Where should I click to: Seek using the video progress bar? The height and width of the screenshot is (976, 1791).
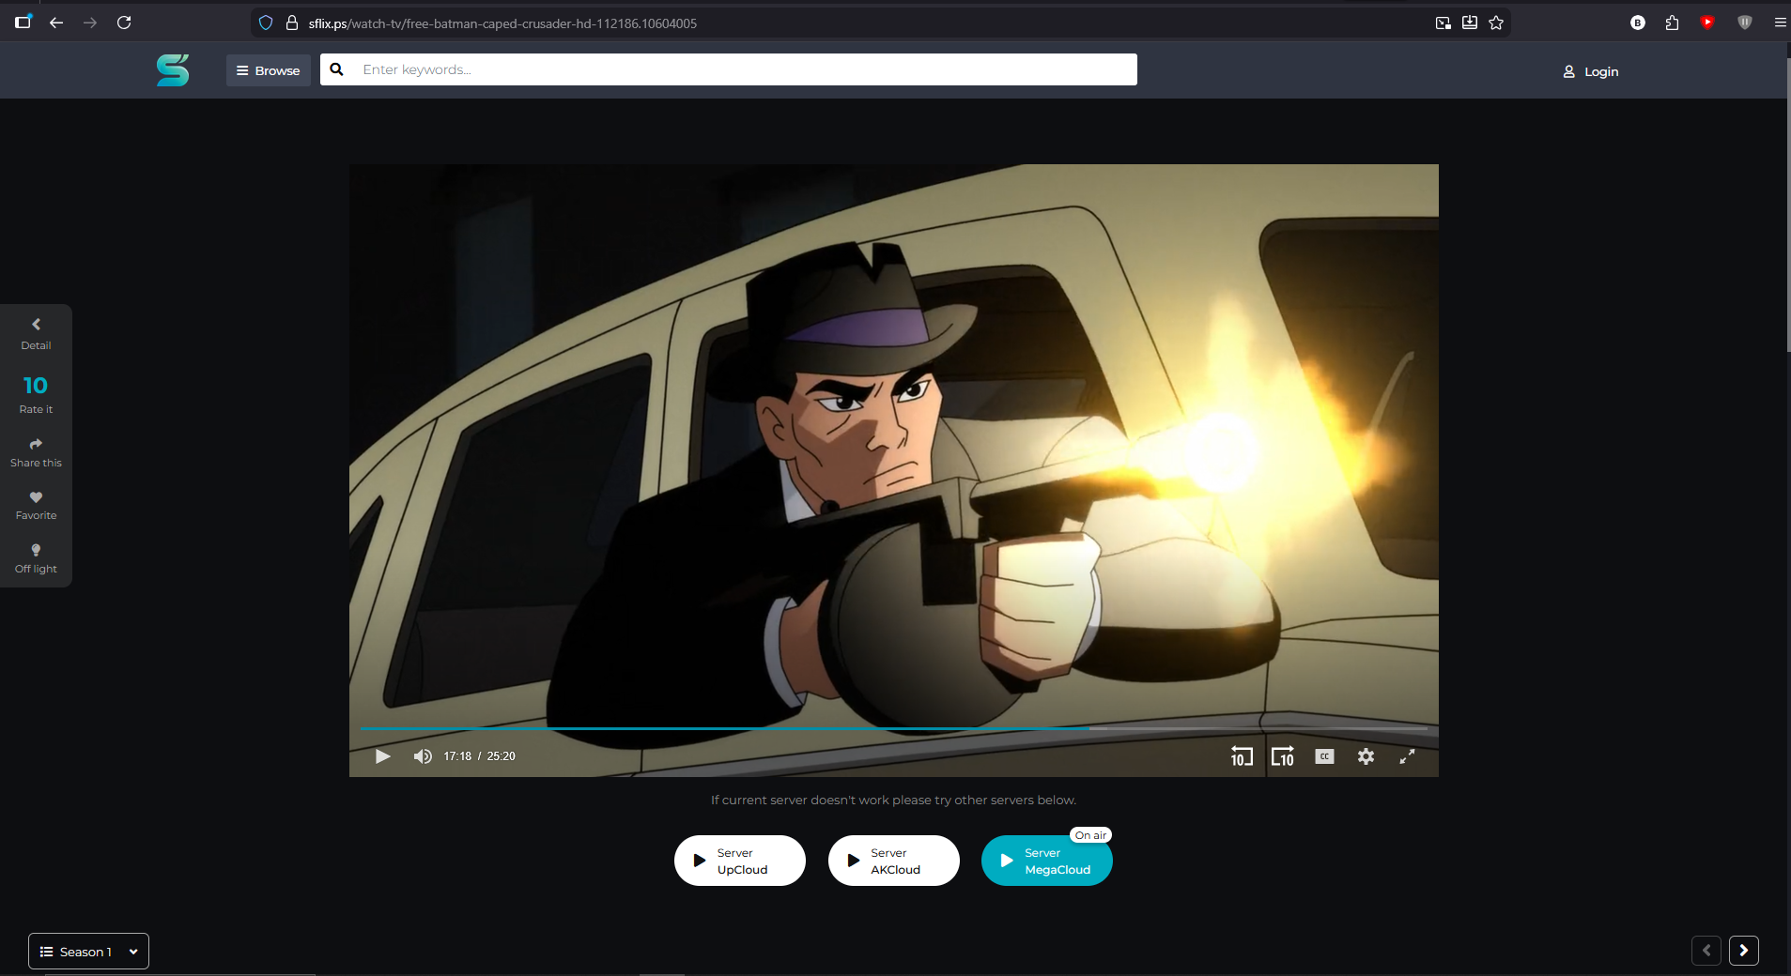[x=892, y=728]
